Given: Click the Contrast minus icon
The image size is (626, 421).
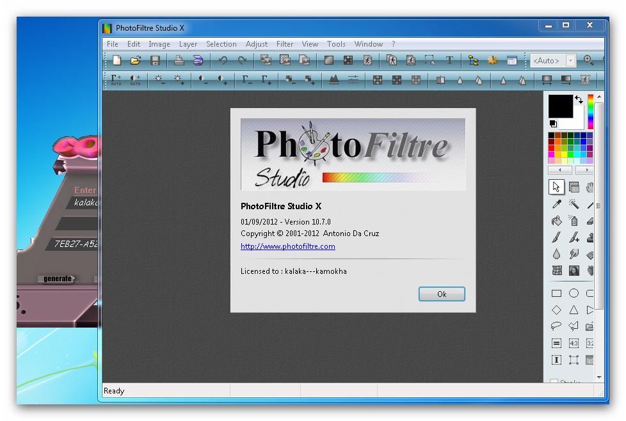Looking at the screenshot, I should point(204,80).
